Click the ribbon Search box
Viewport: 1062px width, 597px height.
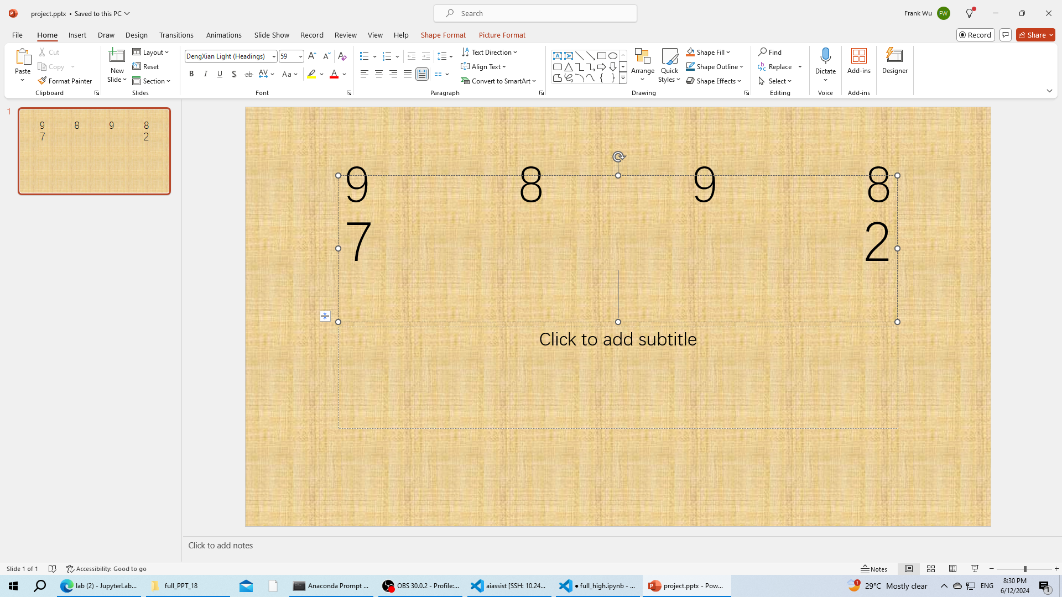click(x=535, y=13)
